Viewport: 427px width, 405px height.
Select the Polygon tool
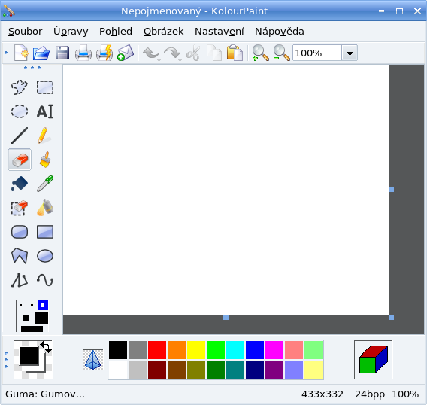(x=20, y=256)
